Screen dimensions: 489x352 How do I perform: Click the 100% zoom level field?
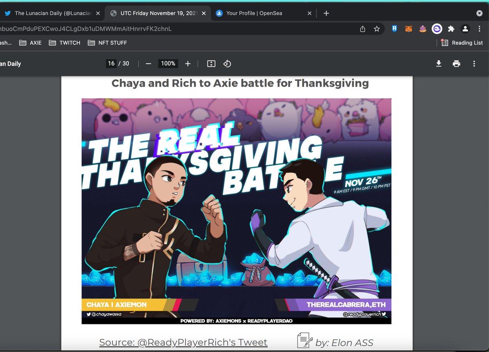coord(168,63)
